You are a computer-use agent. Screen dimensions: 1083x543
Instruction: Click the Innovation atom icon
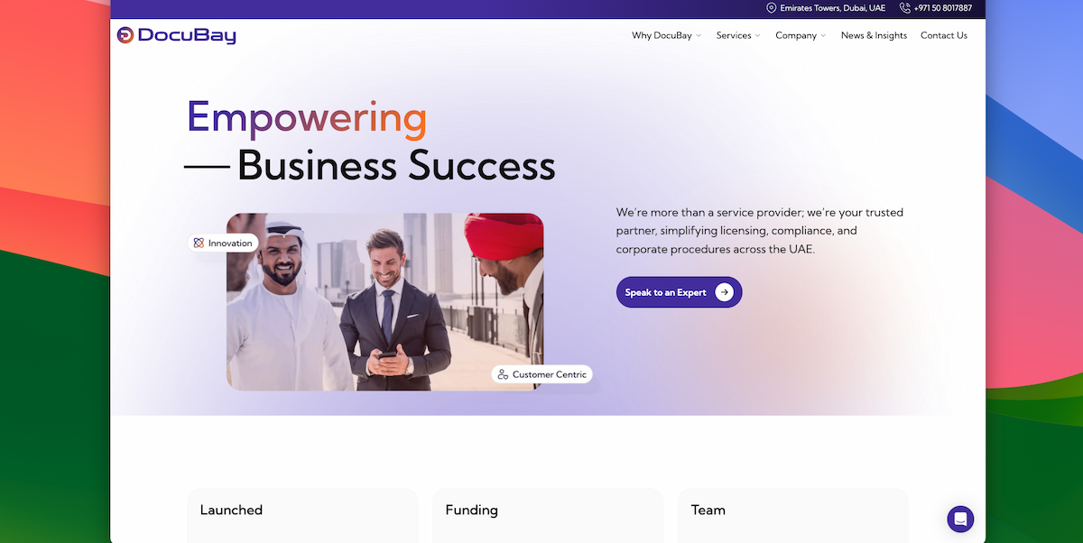pyautogui.click(x=199, y=243)
